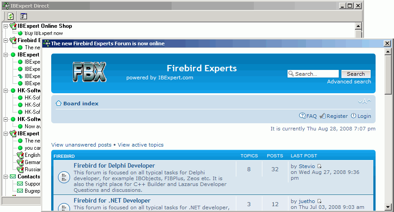Collapse the Firebird E tree node
The height and width of the screenshot is (212, 394).
click(5, 40)
